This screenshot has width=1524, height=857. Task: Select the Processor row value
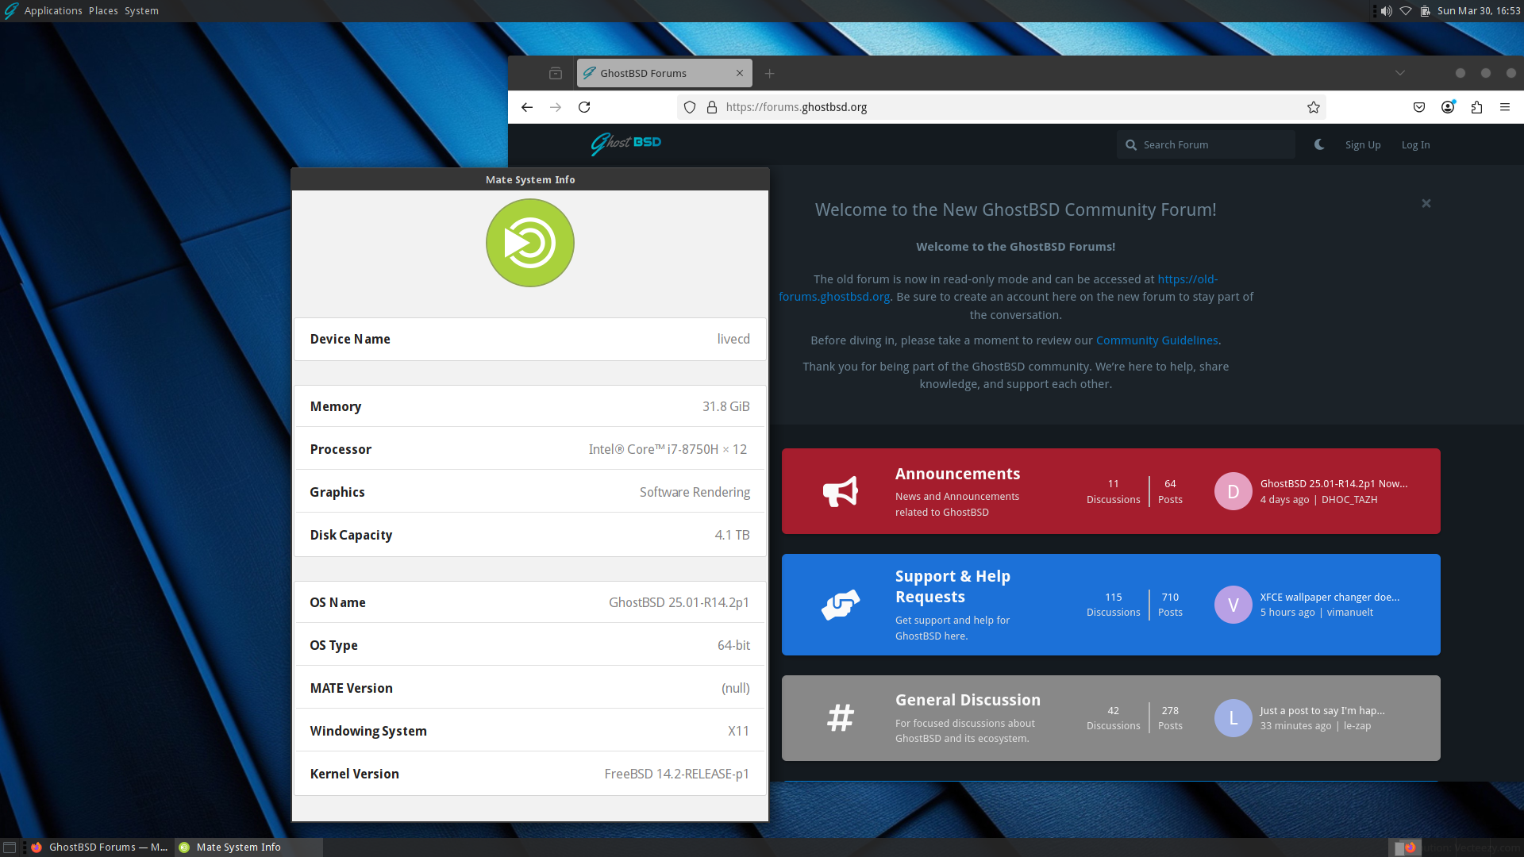668,449
